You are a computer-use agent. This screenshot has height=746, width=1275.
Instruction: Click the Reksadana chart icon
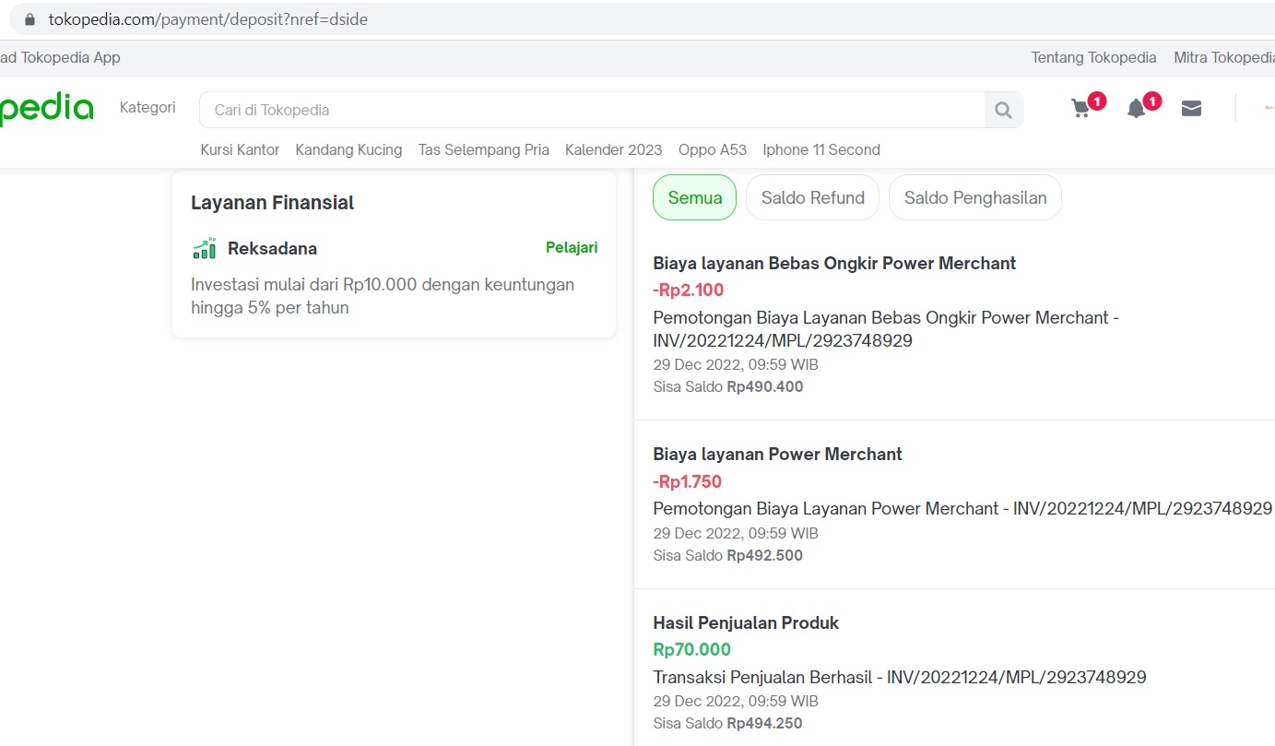204,248
